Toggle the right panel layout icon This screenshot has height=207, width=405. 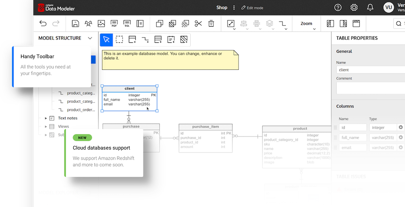click(x=343, y=23)
